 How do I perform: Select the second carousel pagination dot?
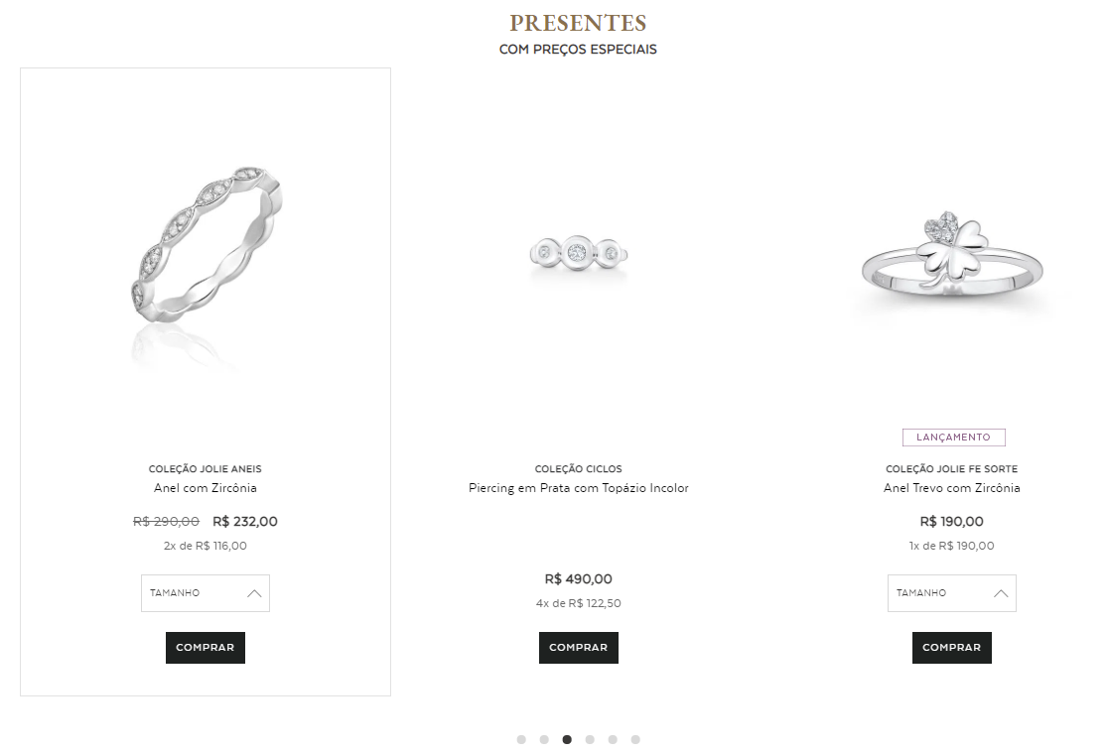pyautogui.click(x=544, y=739)
